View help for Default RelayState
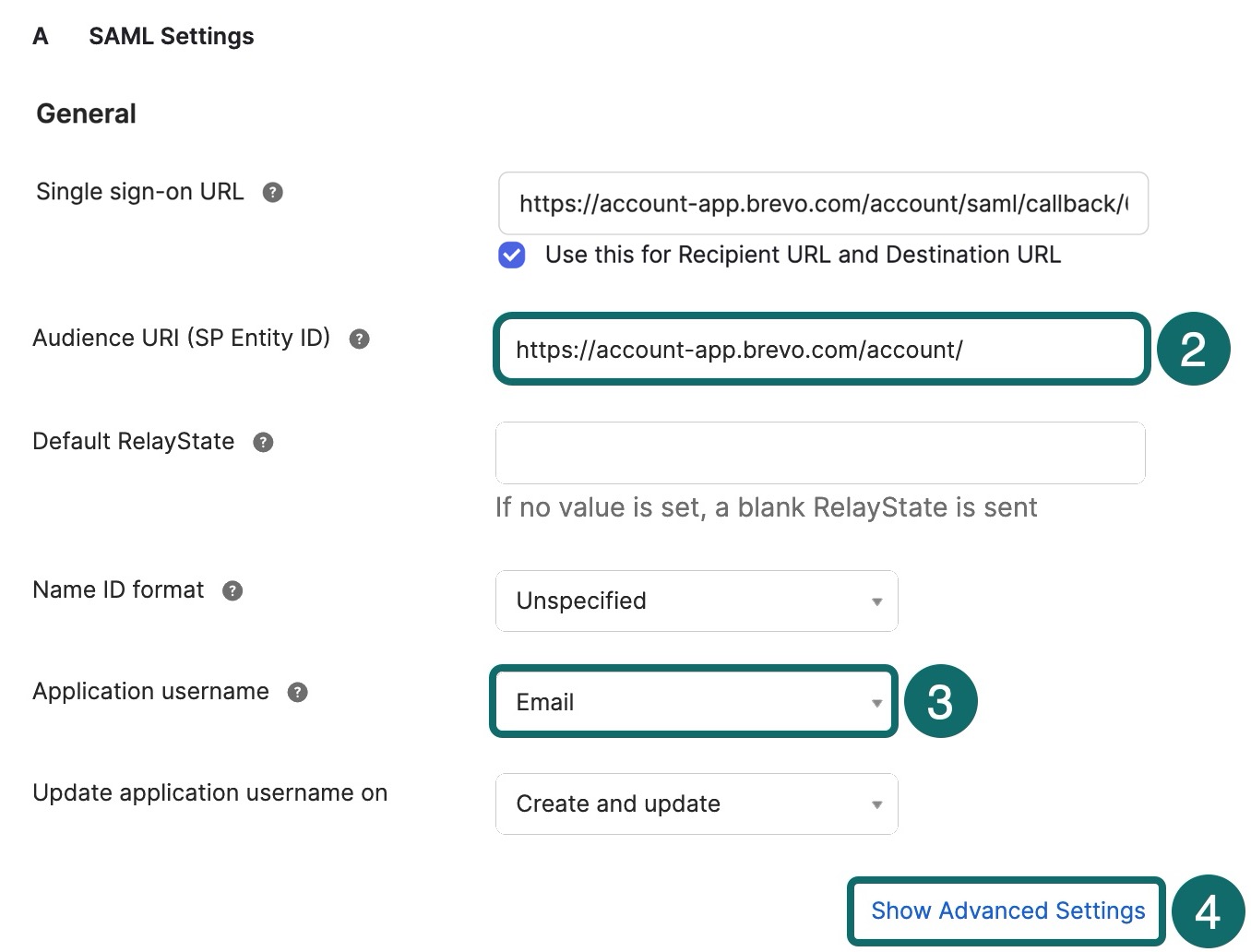The image size is (1251, 952). (x=262, y=442)
